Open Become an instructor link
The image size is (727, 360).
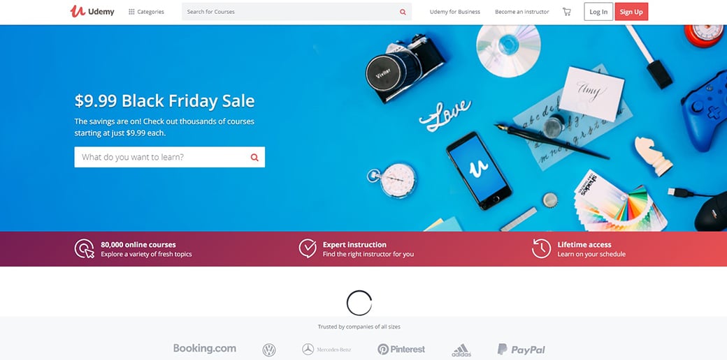point(521,12)
